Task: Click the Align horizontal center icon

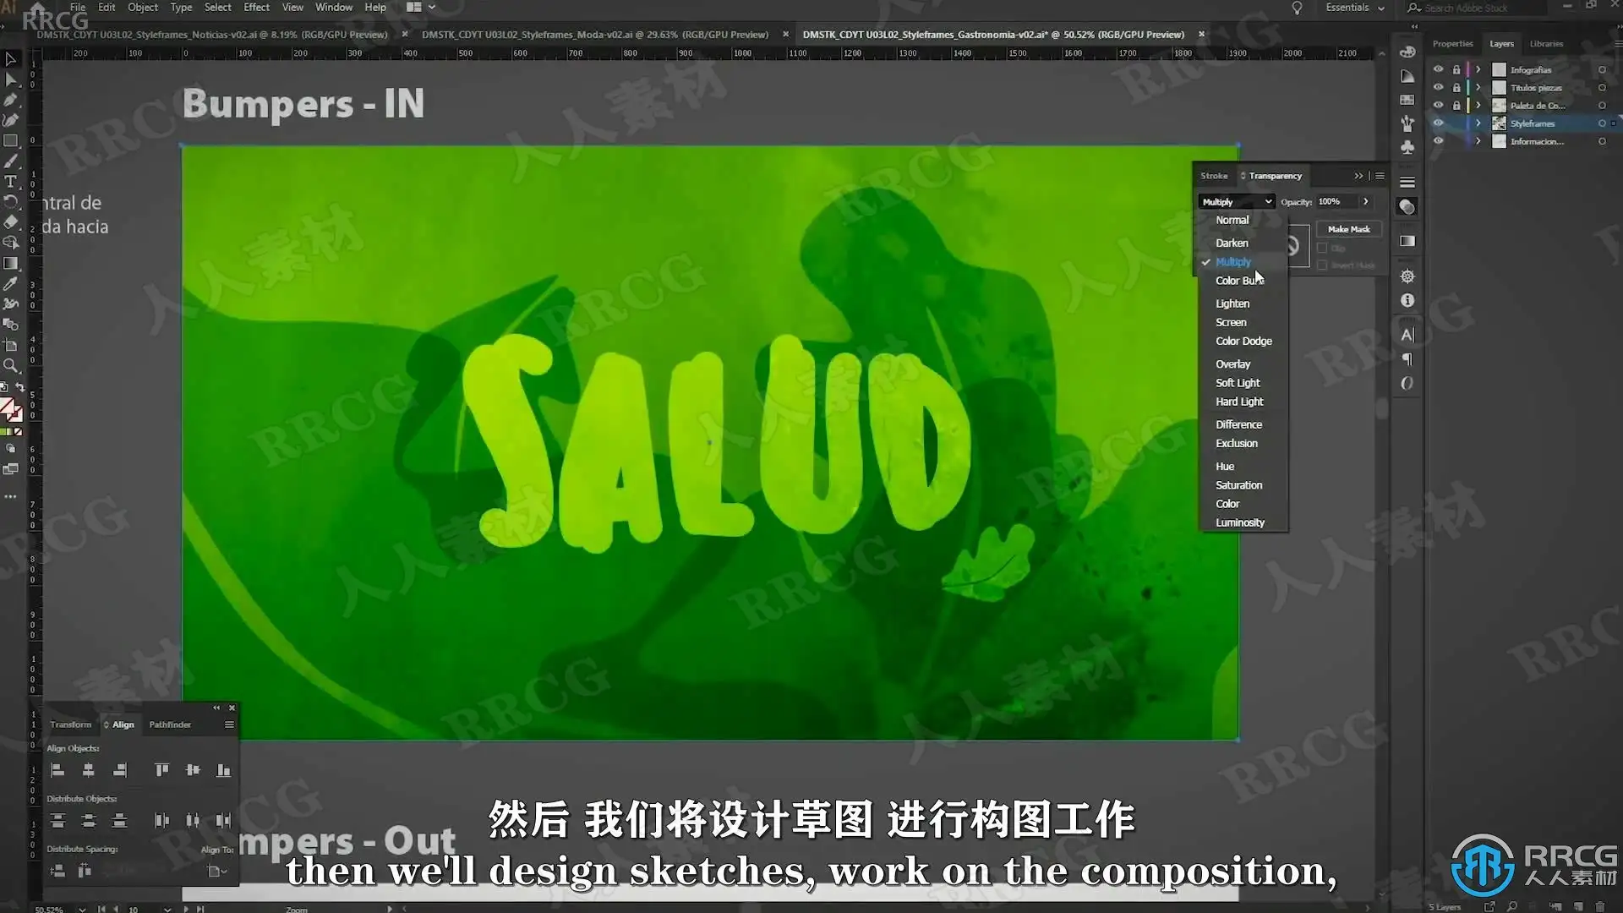Action: click(88, 770)
